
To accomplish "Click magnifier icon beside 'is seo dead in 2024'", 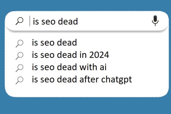I will click(19, 55).
